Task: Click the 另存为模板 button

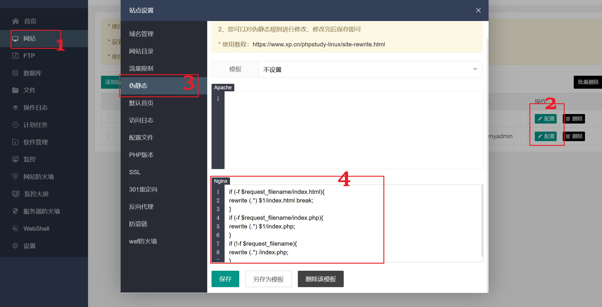Action: point(268,279)
